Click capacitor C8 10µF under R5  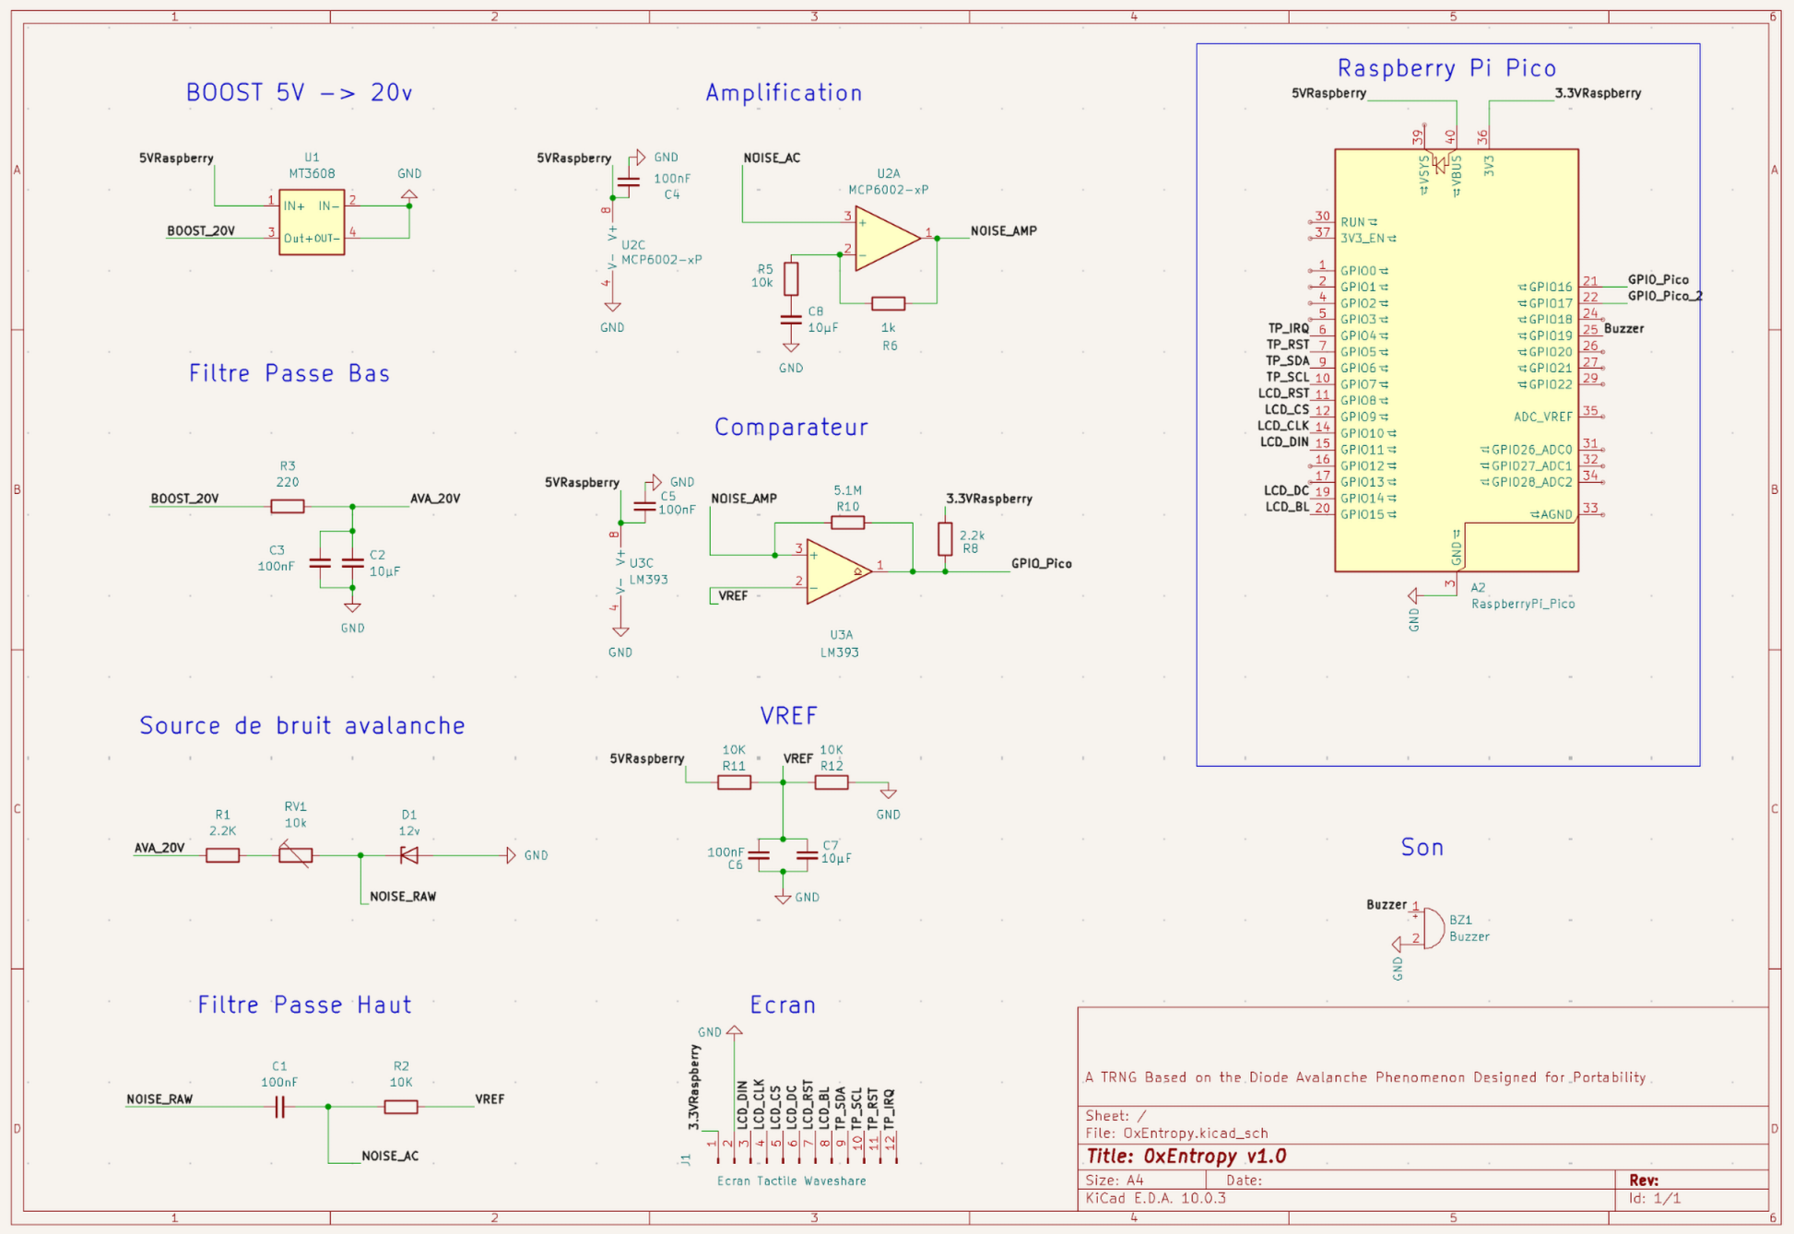(x=791, y=319)
